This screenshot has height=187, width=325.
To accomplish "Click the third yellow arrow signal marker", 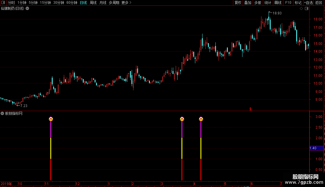I will point(201,119).
